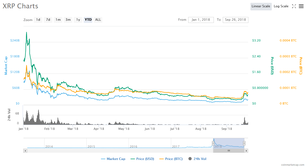Click the 2016 area in navigator
The height and width of the screenshot is (167, 307).
[x=134, y=147]
